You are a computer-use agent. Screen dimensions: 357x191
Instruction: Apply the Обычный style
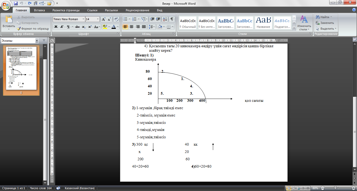(x=188, y=23)
